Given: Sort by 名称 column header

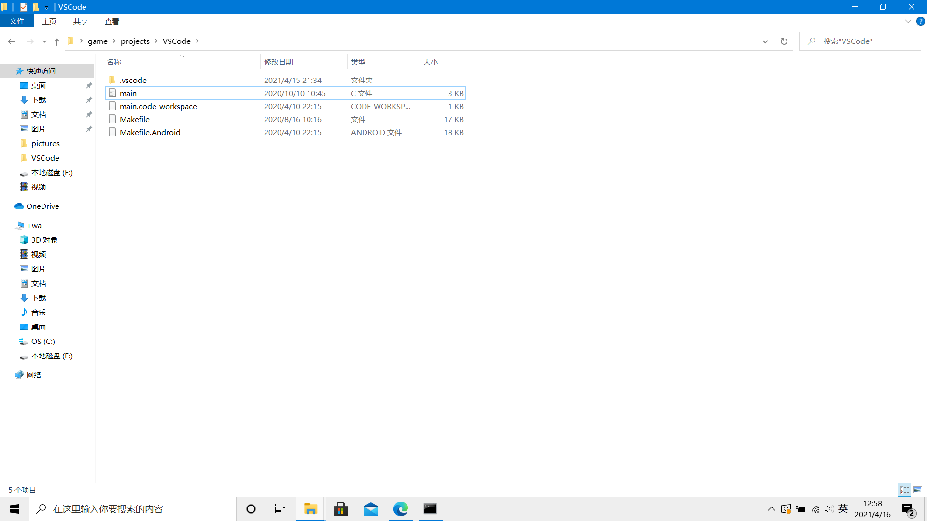Looking at the screenshot, I should 182,62.
